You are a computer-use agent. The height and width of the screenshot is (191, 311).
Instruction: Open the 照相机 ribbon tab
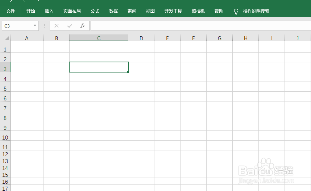point(198,11)
